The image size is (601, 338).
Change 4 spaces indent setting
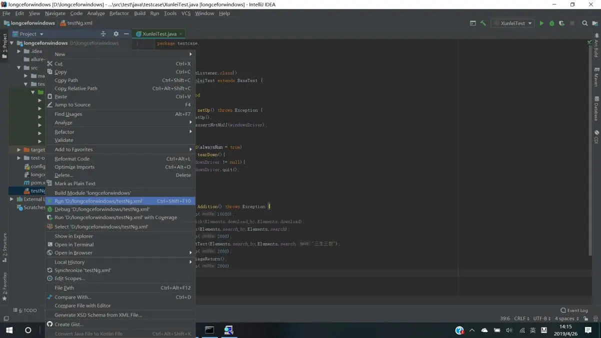566,319
